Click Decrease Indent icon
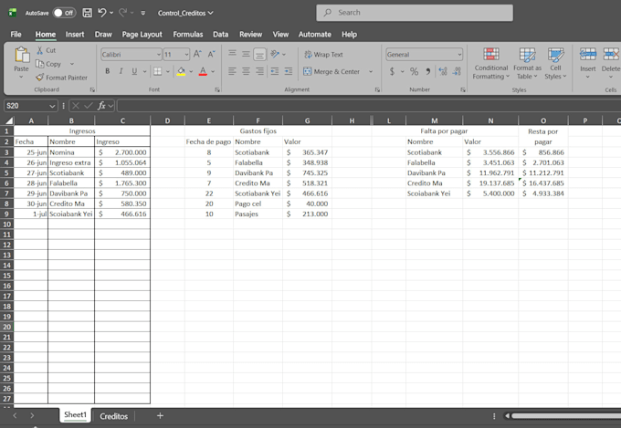 point(275,71)
